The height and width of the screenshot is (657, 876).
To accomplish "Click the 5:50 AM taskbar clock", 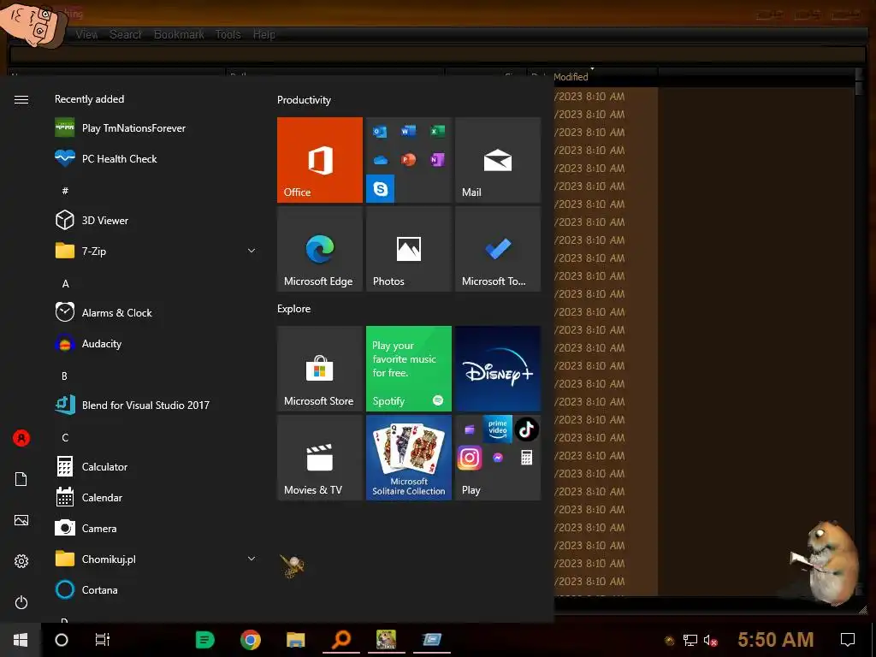I will point(775,640).
